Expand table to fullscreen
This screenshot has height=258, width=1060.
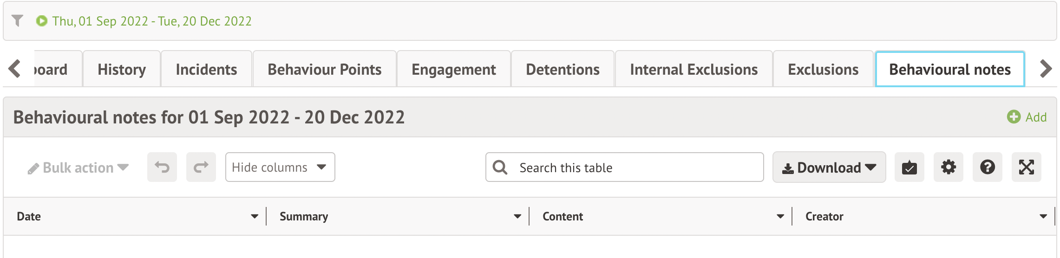tap(1027, 167)
